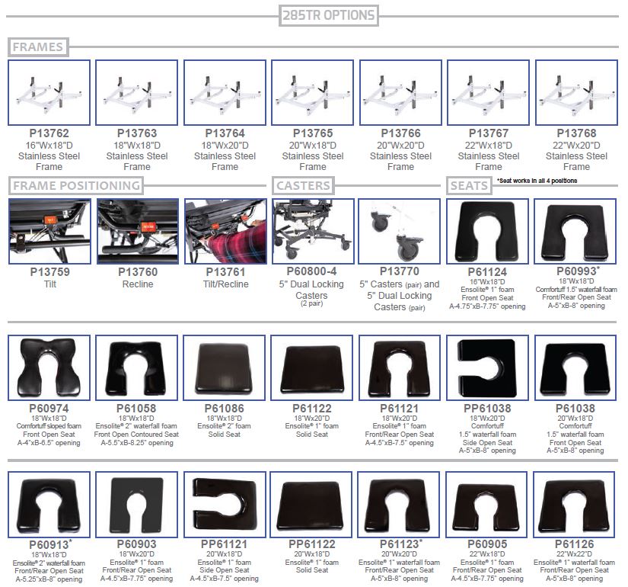Click the P13761 Tilt/Recline photo
This screenshot has height=587, width=628.
click(225, 232)
